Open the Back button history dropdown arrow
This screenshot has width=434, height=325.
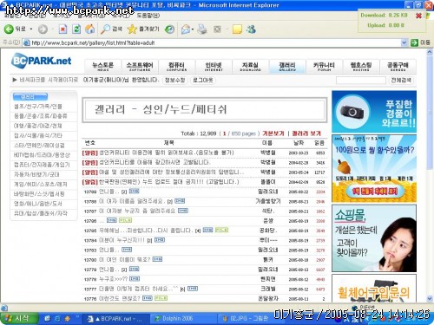pyautogui.click(x=31, y=29)
